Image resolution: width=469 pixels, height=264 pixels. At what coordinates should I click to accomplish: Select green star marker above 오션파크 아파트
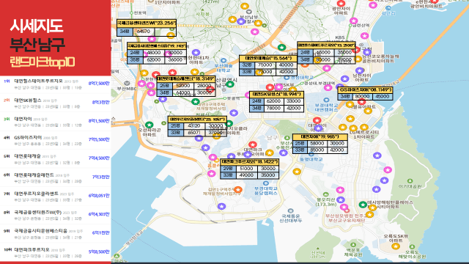[149, 125]
